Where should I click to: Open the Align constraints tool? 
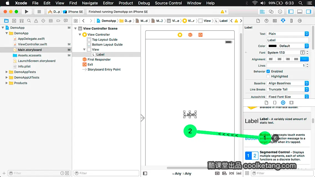click(224, 173)
